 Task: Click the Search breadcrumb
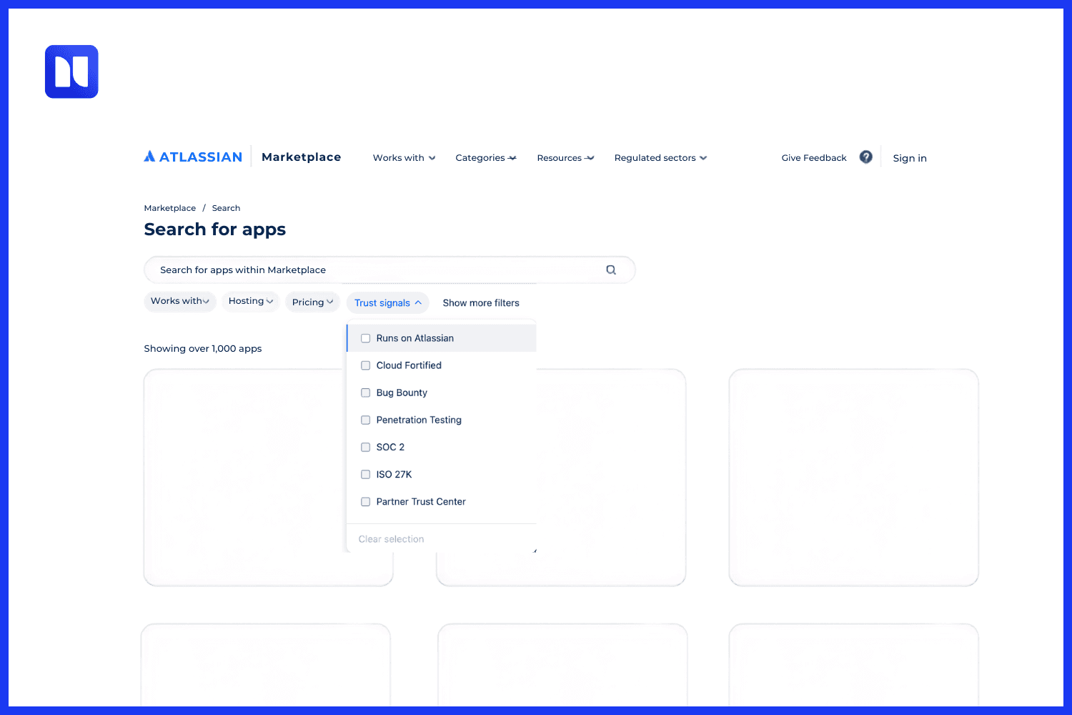[x=226, y=208]
